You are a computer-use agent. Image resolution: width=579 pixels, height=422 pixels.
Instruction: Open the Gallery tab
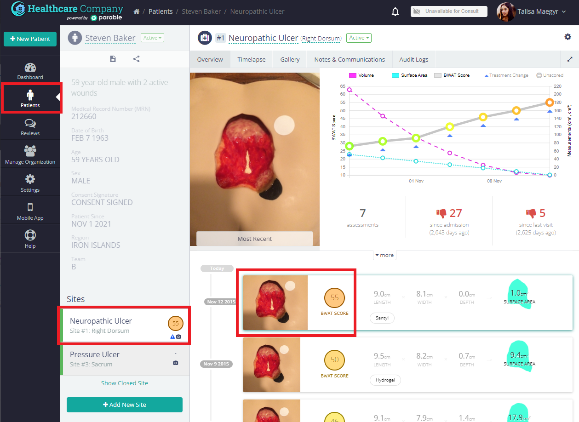(x=290, y=59)
